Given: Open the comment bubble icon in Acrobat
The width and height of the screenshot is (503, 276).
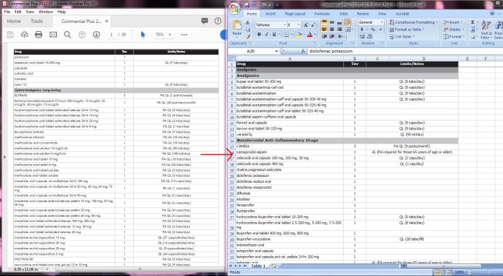Looking at the screenshot, I should click(204, 21).
